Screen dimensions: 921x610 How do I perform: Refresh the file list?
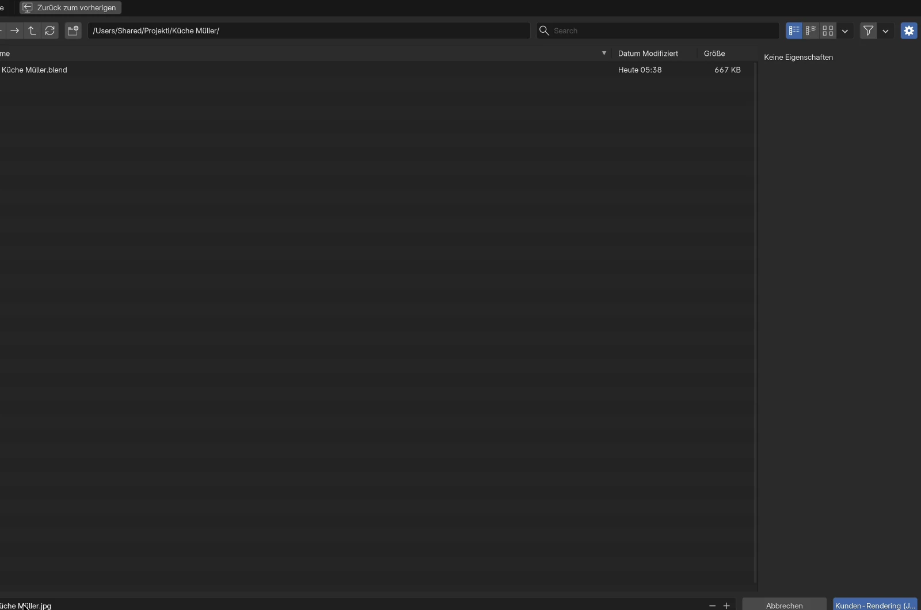coord(50,30)
